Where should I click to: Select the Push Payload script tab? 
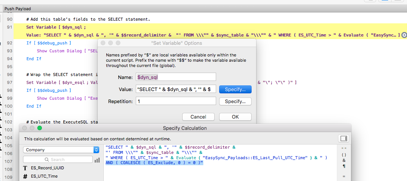[18, 9]
